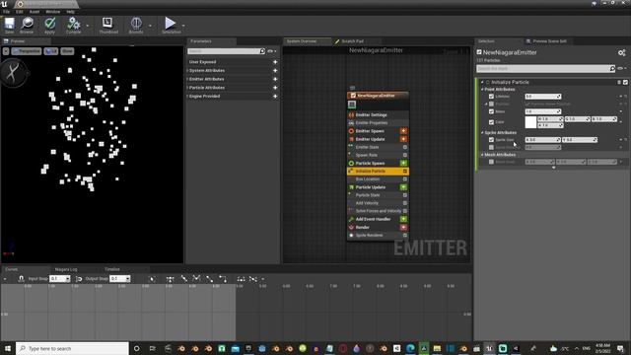This screenshot has width=631, height=355.
Task: Click the Parameters search field
Action: click(226, 51)
